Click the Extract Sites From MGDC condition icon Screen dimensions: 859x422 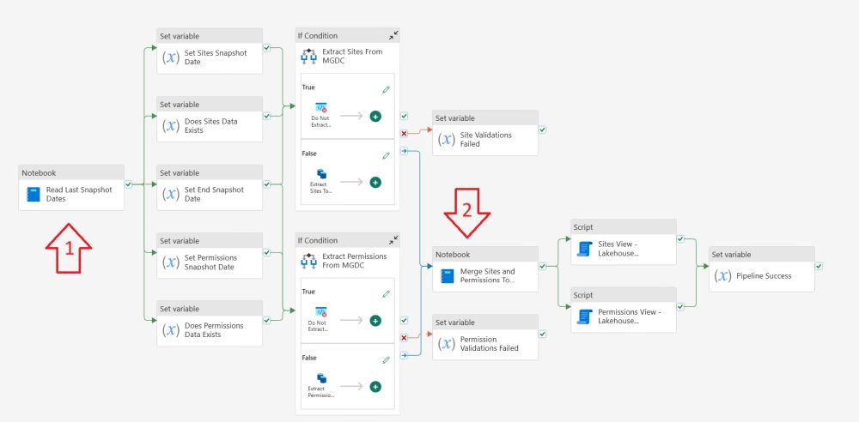click(x=309, y=57)
